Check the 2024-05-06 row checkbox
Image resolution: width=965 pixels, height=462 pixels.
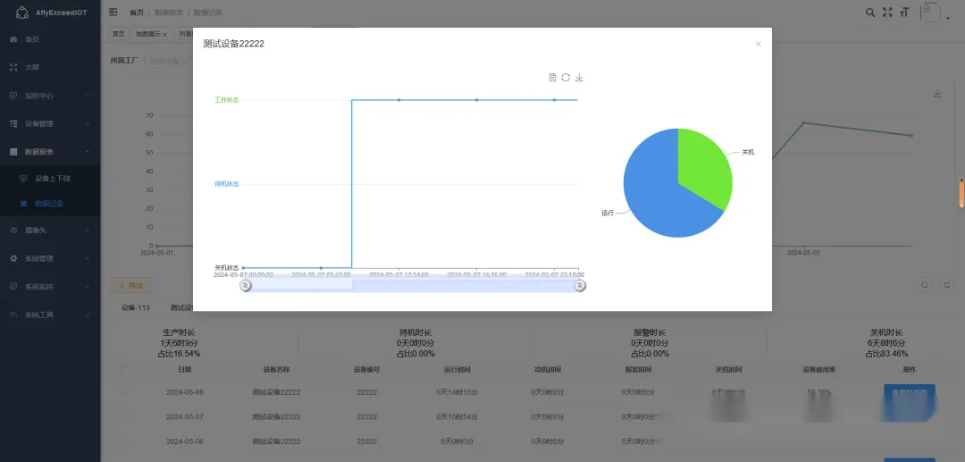click(x=124, y=441)
